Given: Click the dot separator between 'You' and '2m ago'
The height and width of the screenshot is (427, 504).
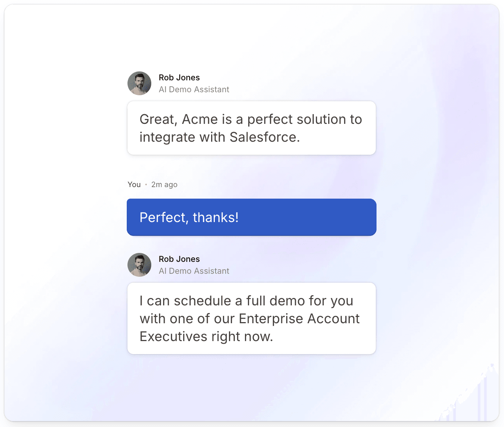Looking at the screenshot, I should (145, 184).
